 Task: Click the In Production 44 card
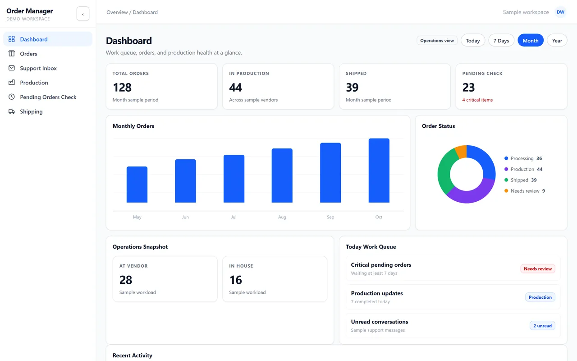(x=278, y=86)
